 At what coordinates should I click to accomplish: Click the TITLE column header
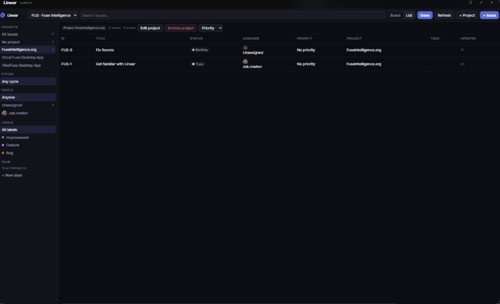click(x=100, y=39)
